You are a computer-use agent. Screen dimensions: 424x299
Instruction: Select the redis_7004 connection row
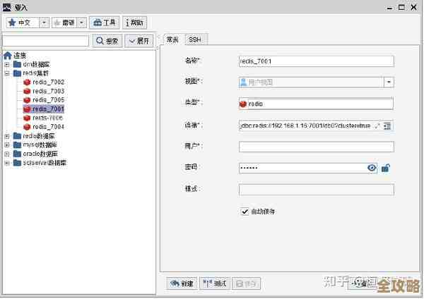coord(44,127)
